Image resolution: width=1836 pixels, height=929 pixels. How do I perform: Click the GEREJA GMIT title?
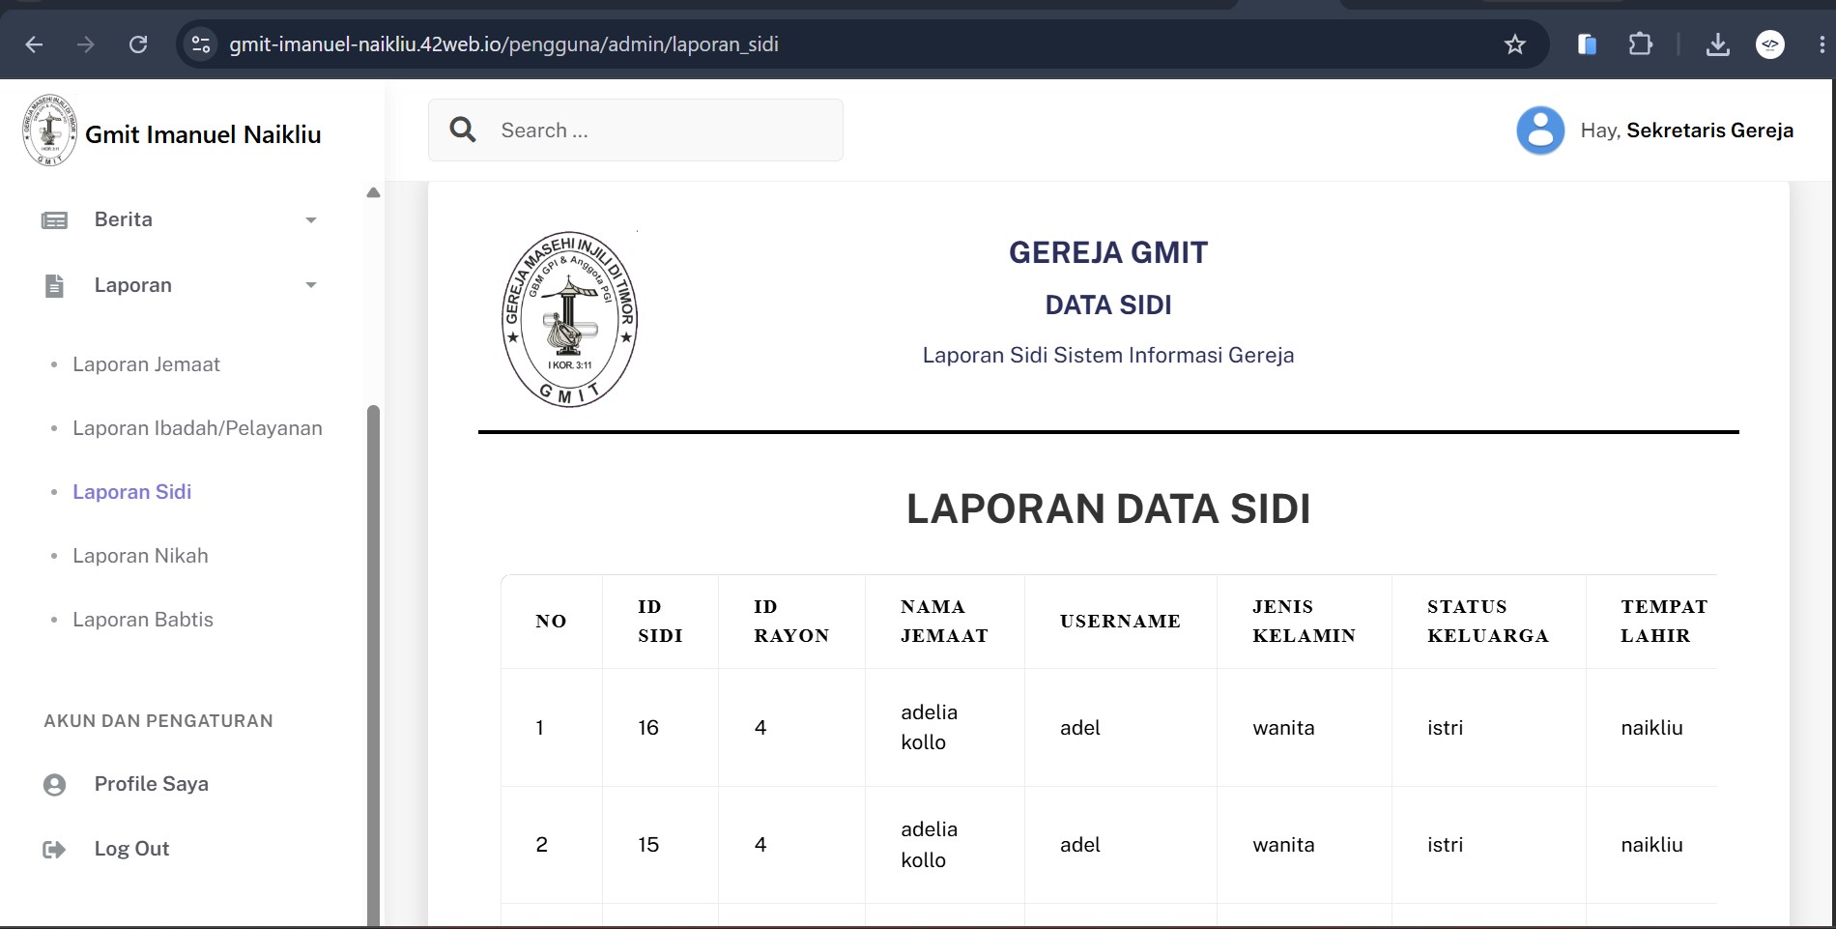(x=1108, y=253)
